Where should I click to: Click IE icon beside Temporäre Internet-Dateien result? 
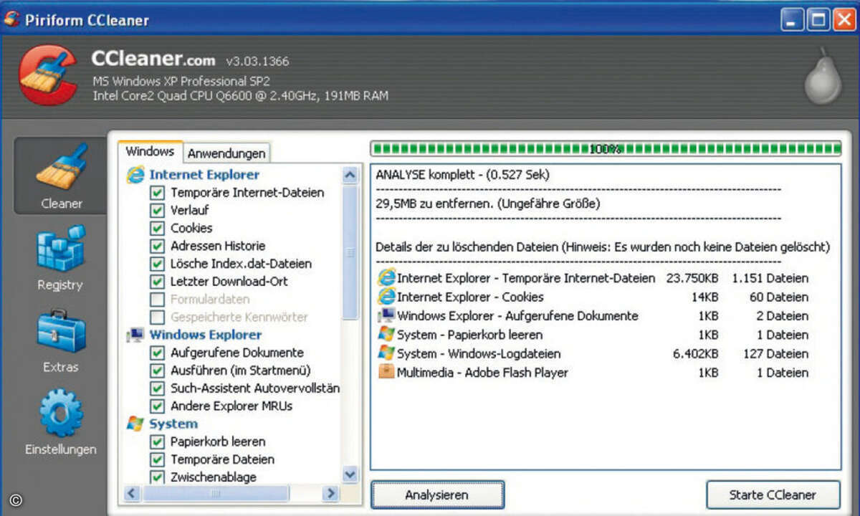tap(386, 277)
